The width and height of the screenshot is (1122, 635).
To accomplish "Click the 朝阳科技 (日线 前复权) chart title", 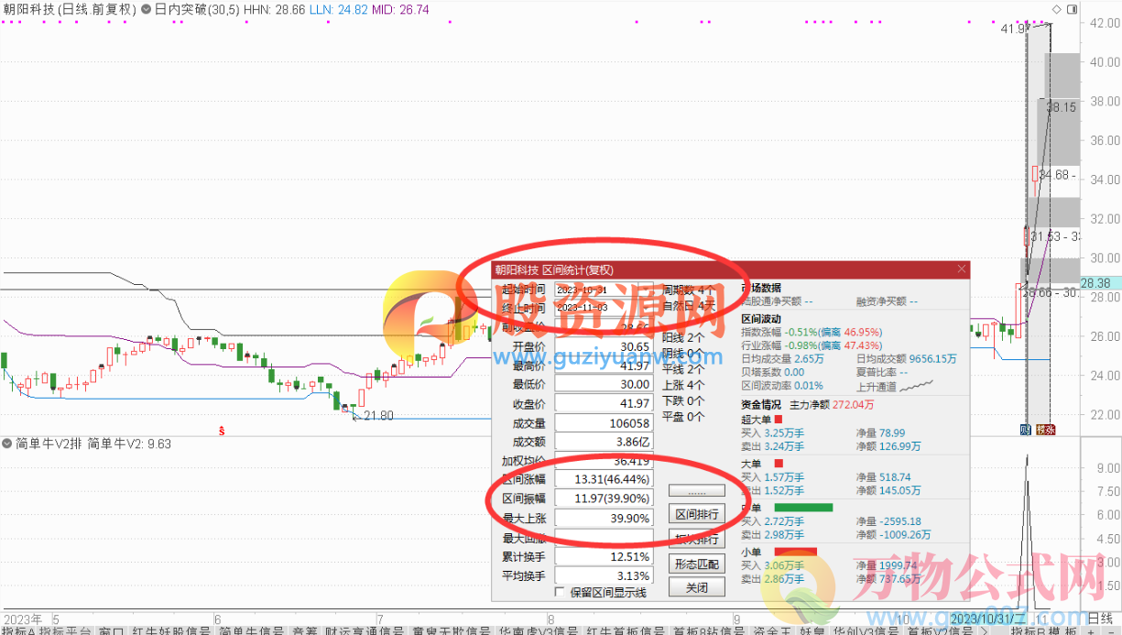I will pos(70,9).
